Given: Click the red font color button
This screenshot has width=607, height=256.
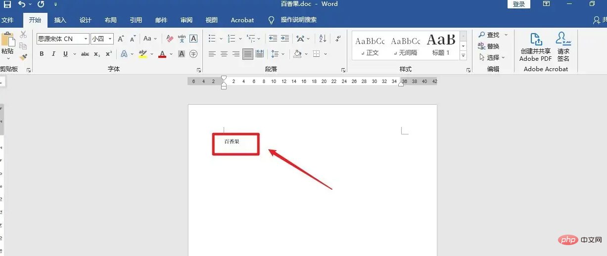Looking at the screenshot, I should pyautogui.click(x=162, y=54).
